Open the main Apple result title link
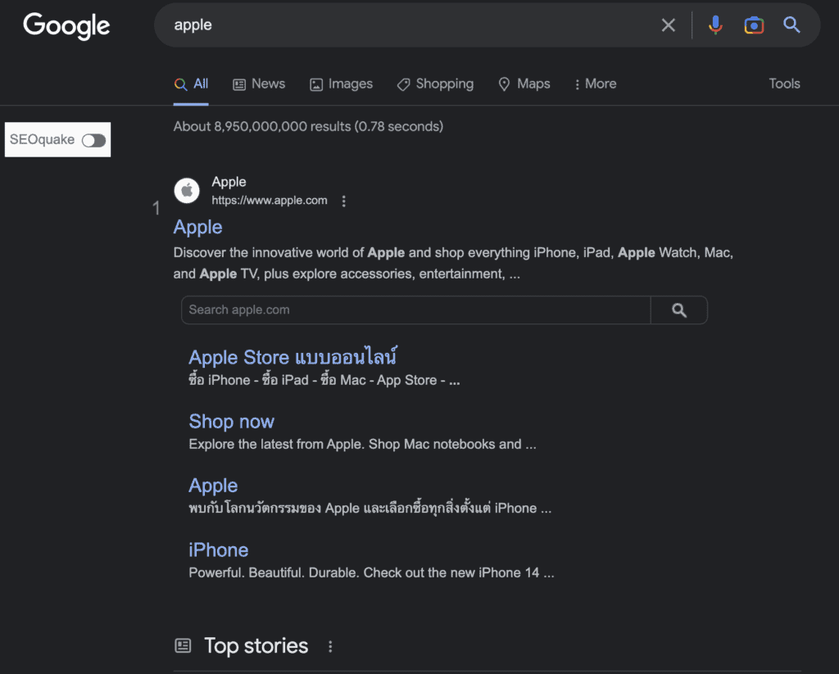The height and width of the screenshot is (674, 839). pyautogui.click(x=198, y=228)
